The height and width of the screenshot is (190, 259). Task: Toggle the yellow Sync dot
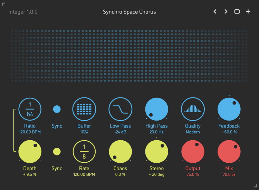[x=57, y=152]
